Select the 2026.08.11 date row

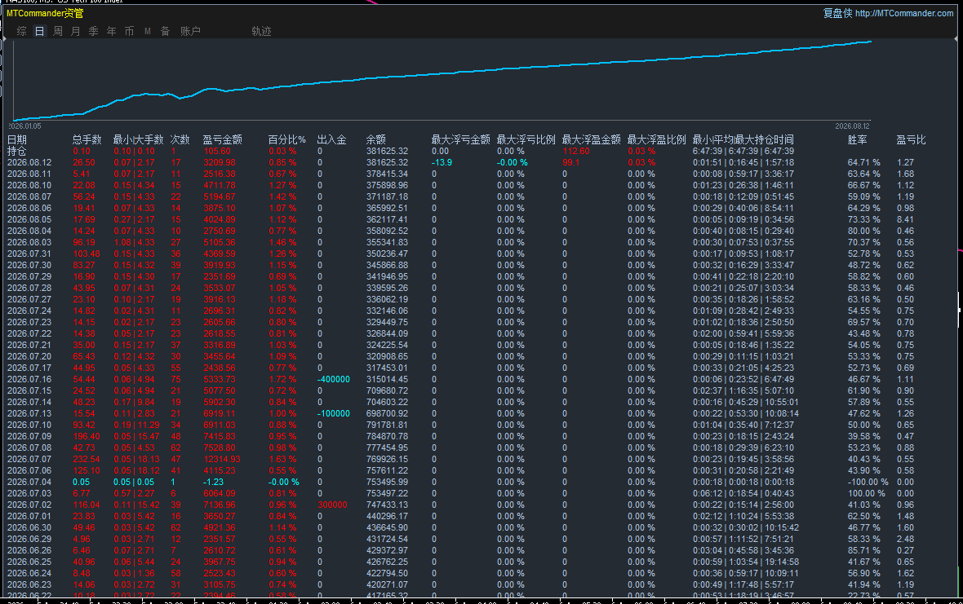tap(29, 174)
